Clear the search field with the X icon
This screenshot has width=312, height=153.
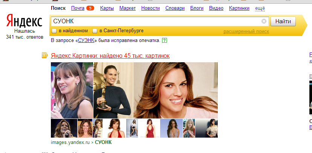pos(264,21)
